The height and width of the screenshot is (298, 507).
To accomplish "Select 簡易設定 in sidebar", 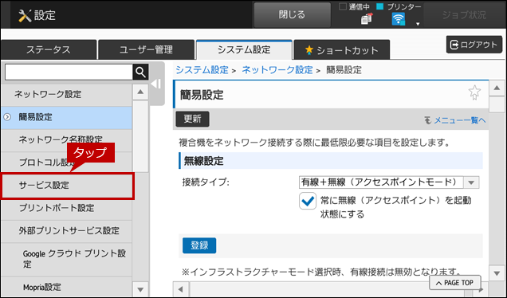I will tap(66, 117).
